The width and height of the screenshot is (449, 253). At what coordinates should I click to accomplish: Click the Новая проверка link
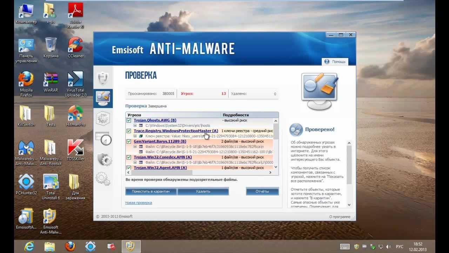pyautogui.click(x=139, y=203)
